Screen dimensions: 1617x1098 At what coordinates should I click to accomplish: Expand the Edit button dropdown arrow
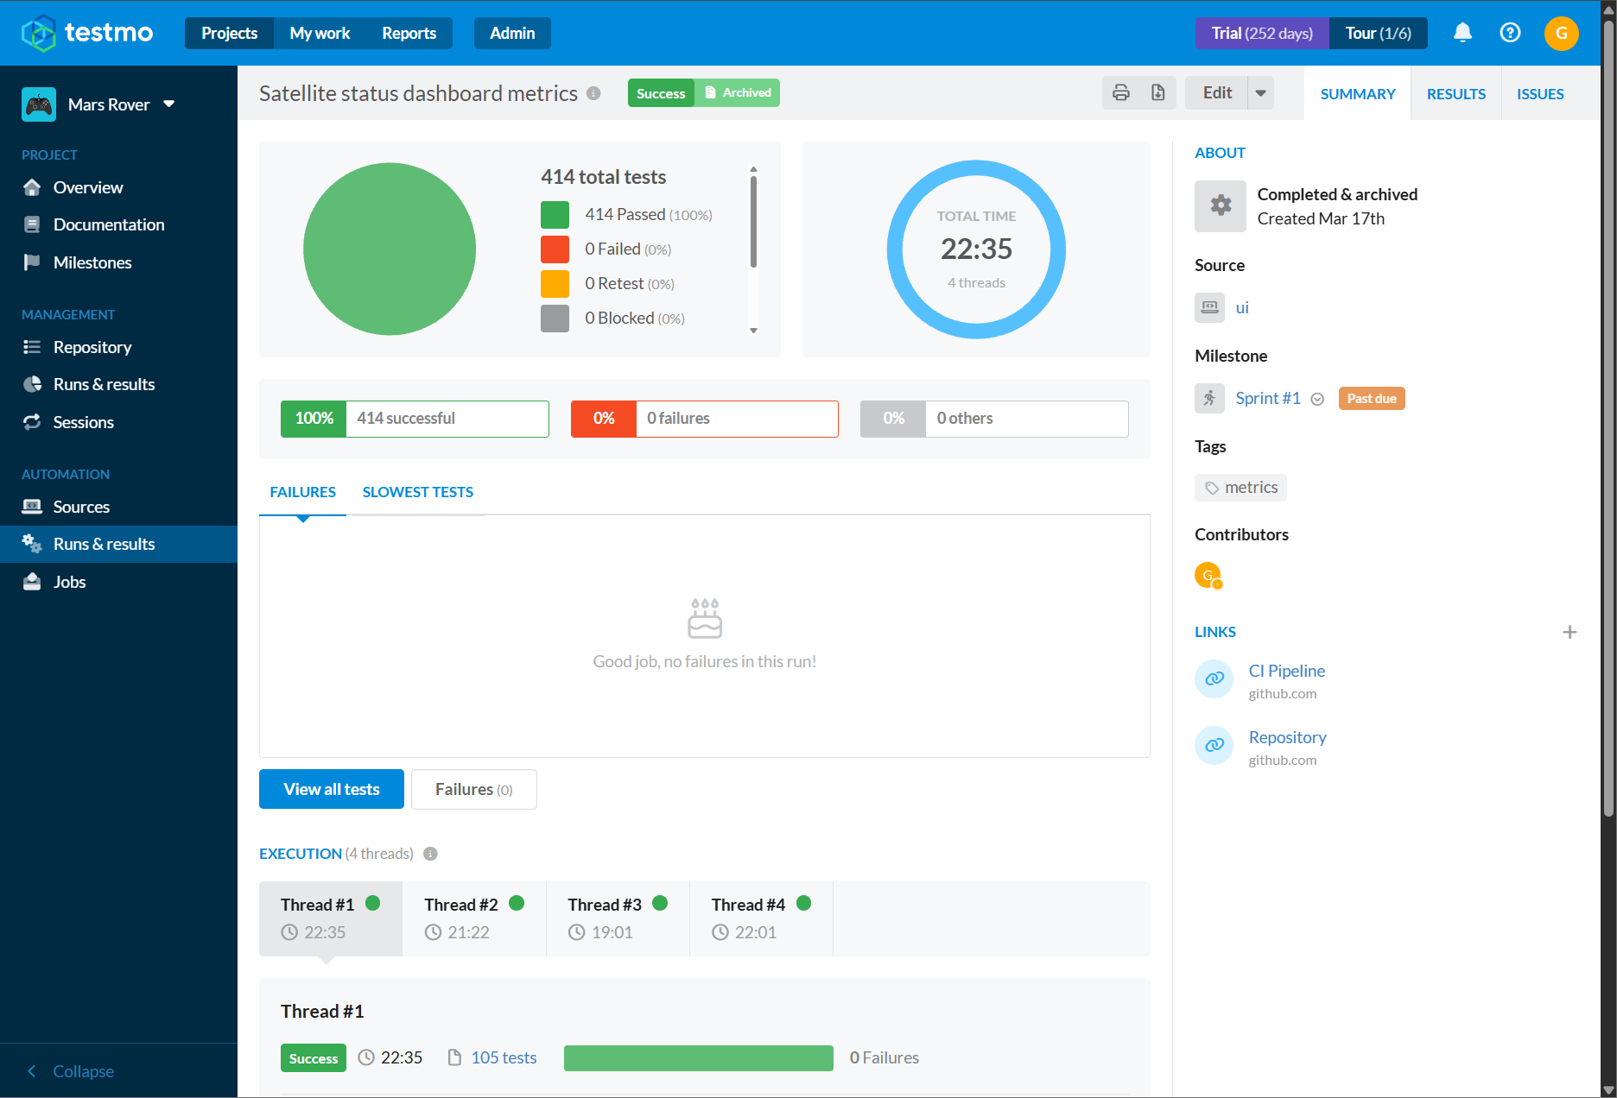pyautogui.click(x=1261, y=93)
